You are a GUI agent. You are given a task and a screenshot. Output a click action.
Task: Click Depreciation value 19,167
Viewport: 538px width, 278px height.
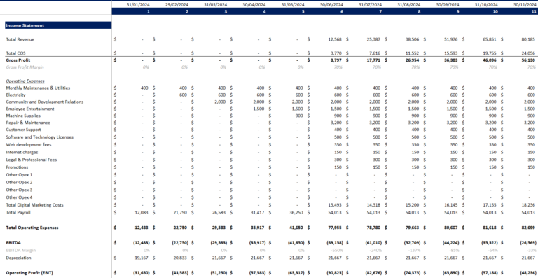pos(141,258)
